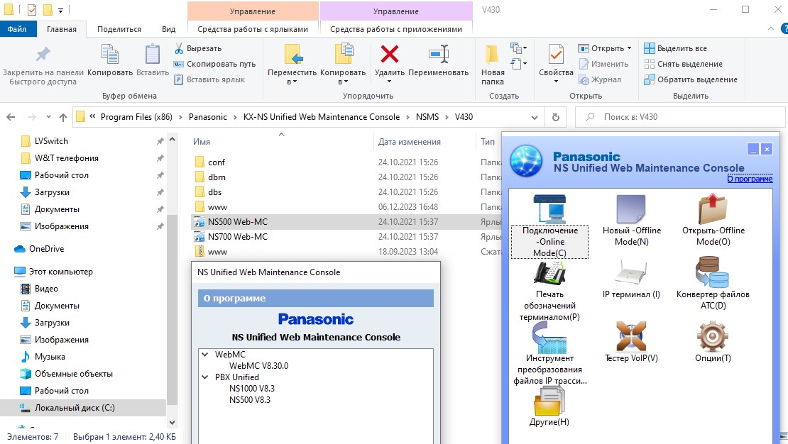The image size is (788, 444).
Task: Open Конвертер файлов АТС(D) icon
Action: [x=713, y=272]
